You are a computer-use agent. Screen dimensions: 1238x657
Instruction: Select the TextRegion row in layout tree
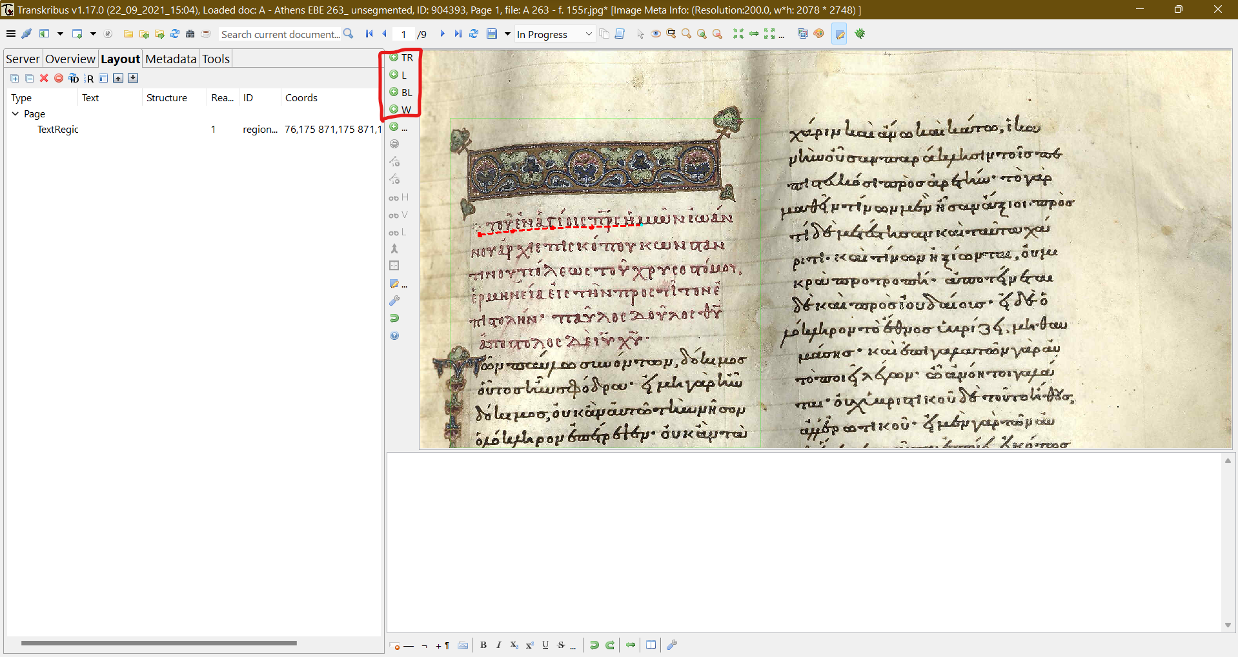(x=194, y=129)
